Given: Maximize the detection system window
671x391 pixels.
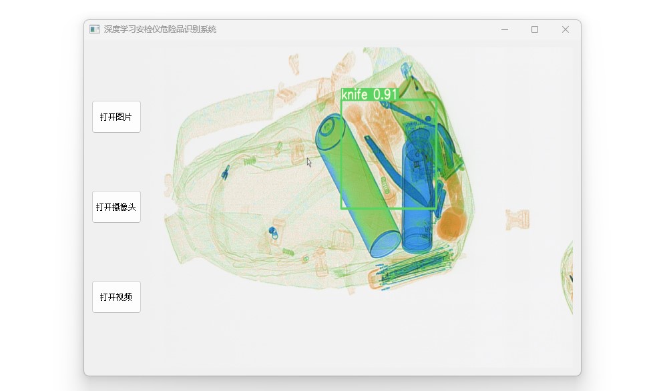Looking at the screenshot, I should (535, 29).
